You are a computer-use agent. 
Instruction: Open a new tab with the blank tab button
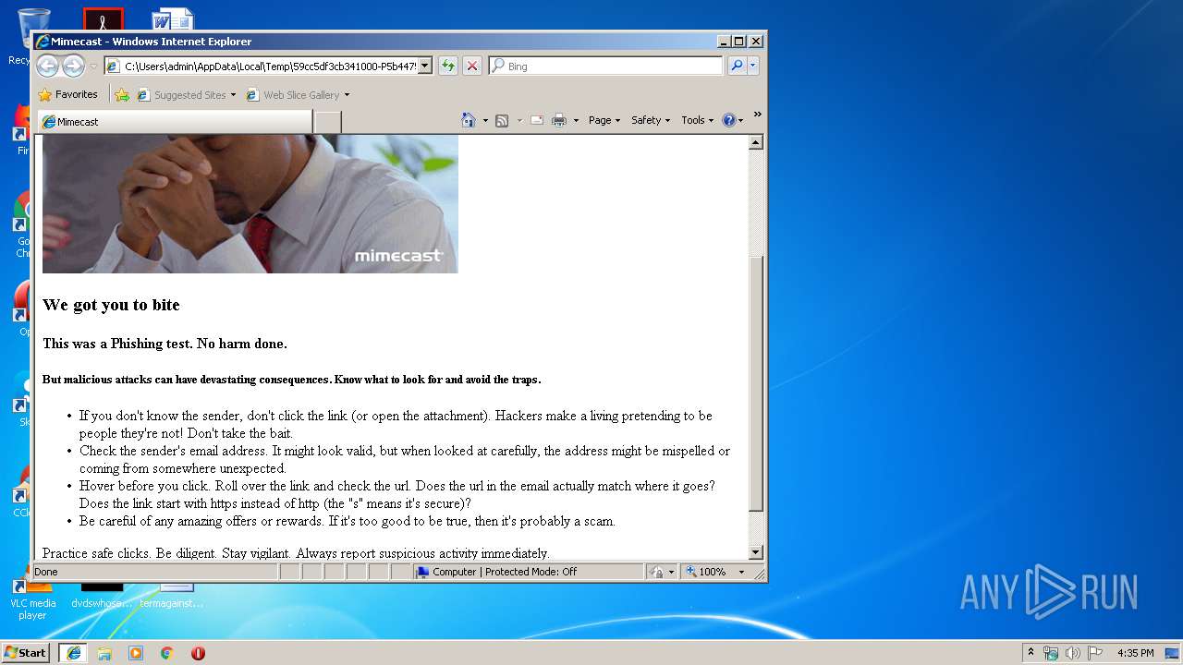click(328, 122)
